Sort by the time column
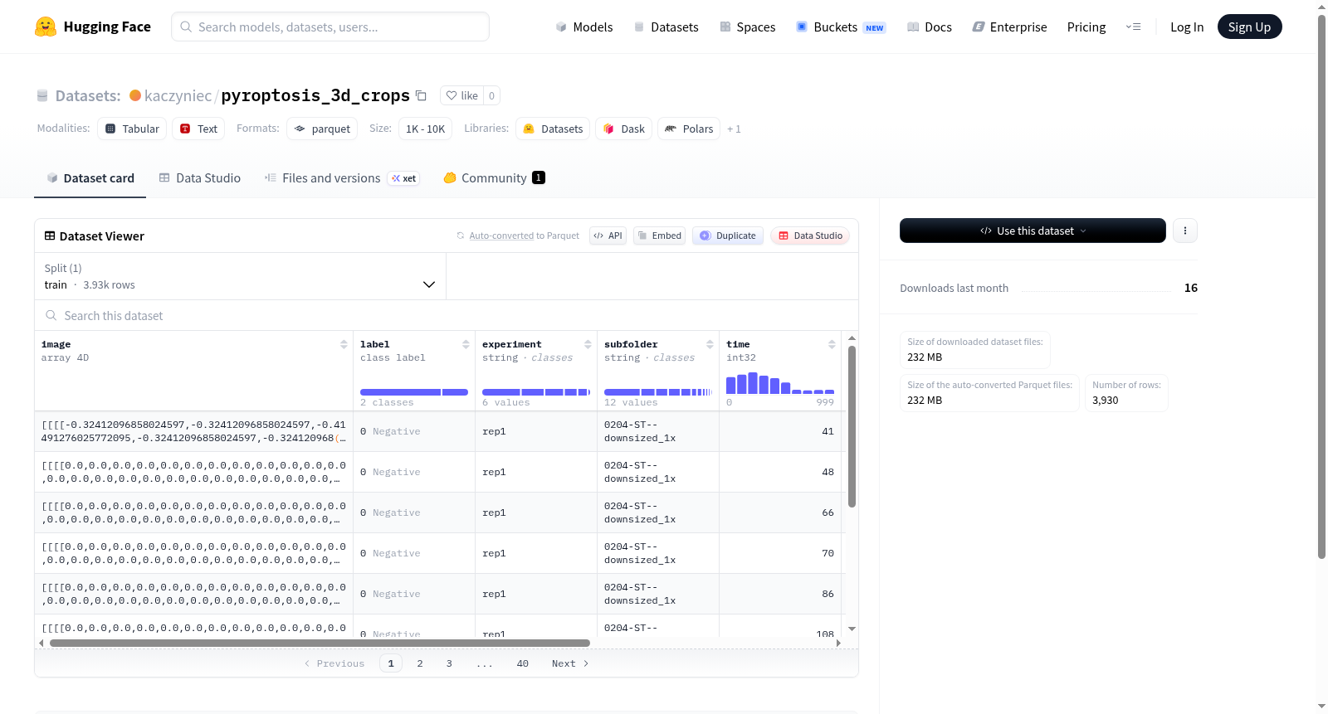 [832, 344]
